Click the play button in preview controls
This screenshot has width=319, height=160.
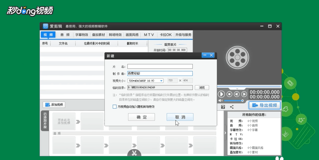pos(221,94)
